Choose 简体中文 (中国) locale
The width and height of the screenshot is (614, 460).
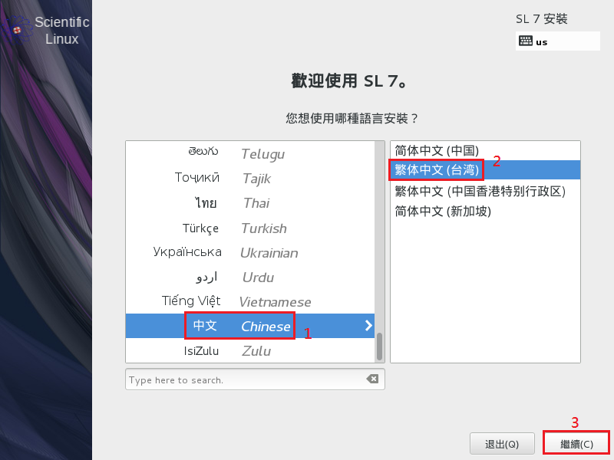click(485, 150)
